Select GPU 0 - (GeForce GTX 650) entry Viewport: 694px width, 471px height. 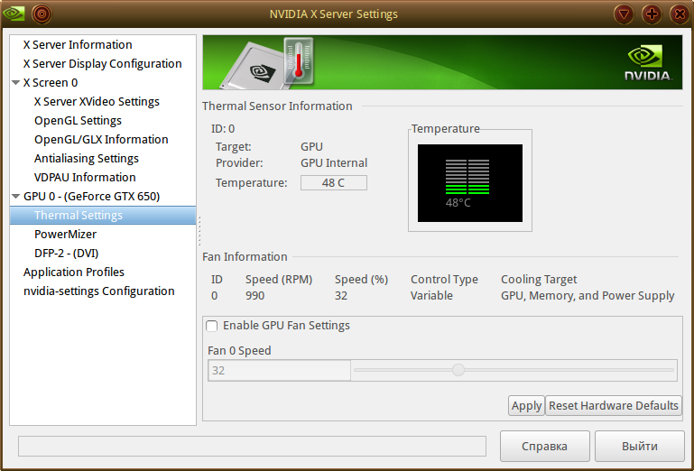(x=92, y=197)
